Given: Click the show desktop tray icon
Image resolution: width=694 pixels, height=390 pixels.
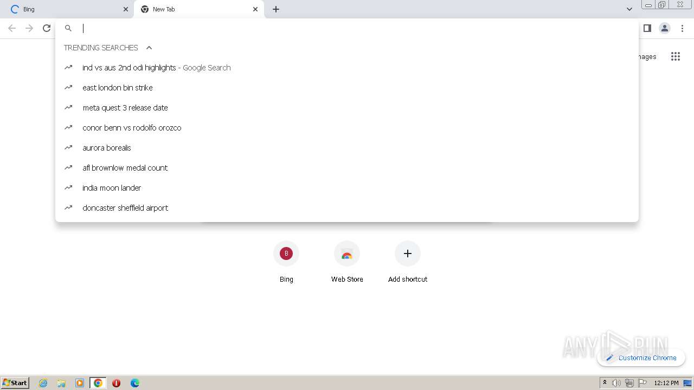Looking at the screenshot, I should click(x=687, y=383).
